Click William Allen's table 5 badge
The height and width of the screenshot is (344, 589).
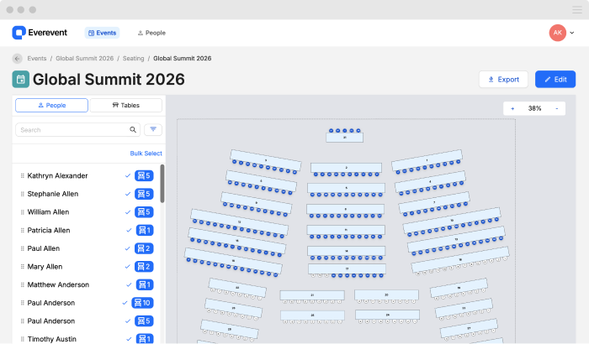tap(144, 212)
